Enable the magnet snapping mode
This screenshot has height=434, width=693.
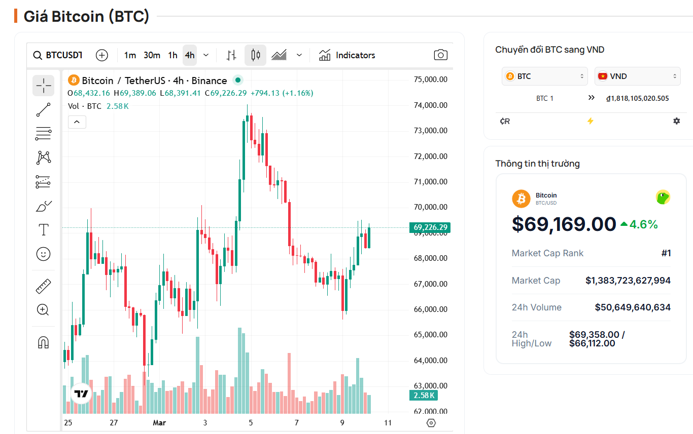coord(43,342)
